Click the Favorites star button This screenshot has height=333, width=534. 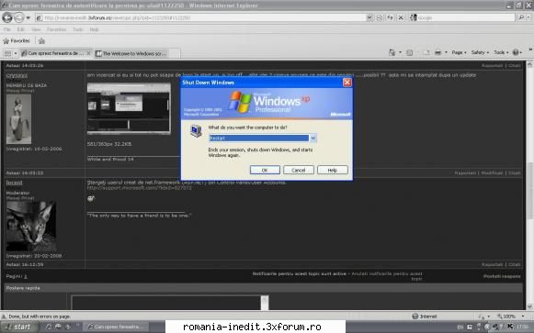point(17,41)
